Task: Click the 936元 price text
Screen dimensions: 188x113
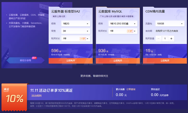Action: pos(103,51)
